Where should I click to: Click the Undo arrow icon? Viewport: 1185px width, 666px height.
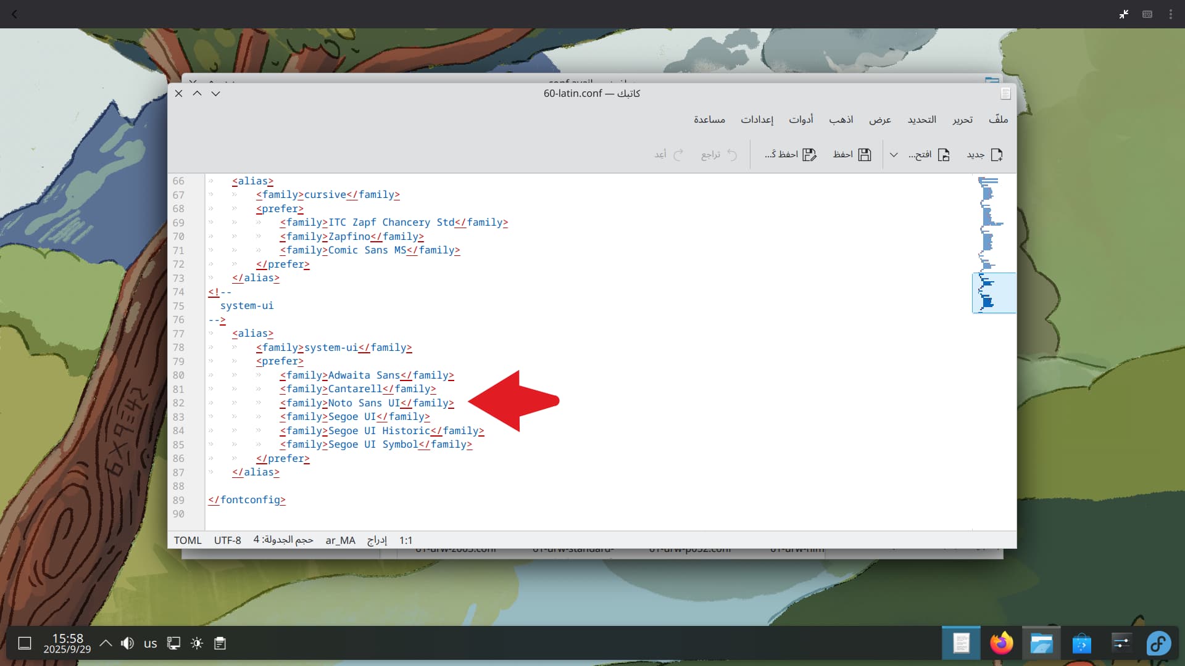pos(732,154)
